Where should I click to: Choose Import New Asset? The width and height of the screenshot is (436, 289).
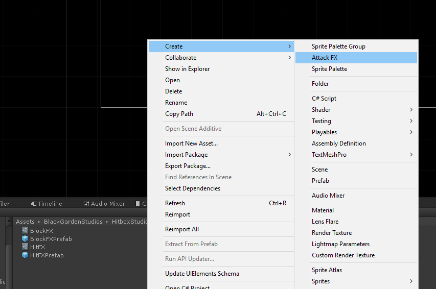[x=221, y=143]
